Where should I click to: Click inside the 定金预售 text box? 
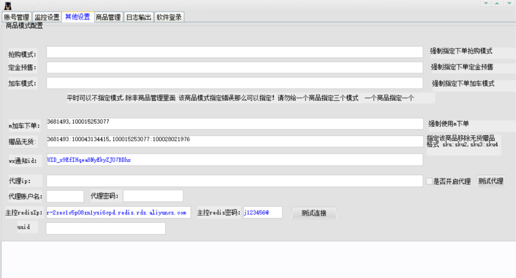[x=234, y=67]
